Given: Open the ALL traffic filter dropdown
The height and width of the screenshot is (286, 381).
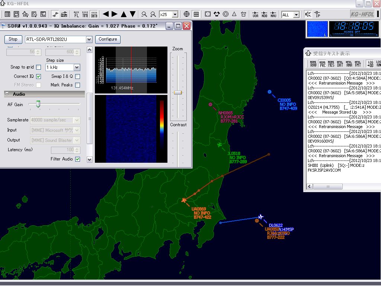Looking at the screenshot, I should (296, 14).
